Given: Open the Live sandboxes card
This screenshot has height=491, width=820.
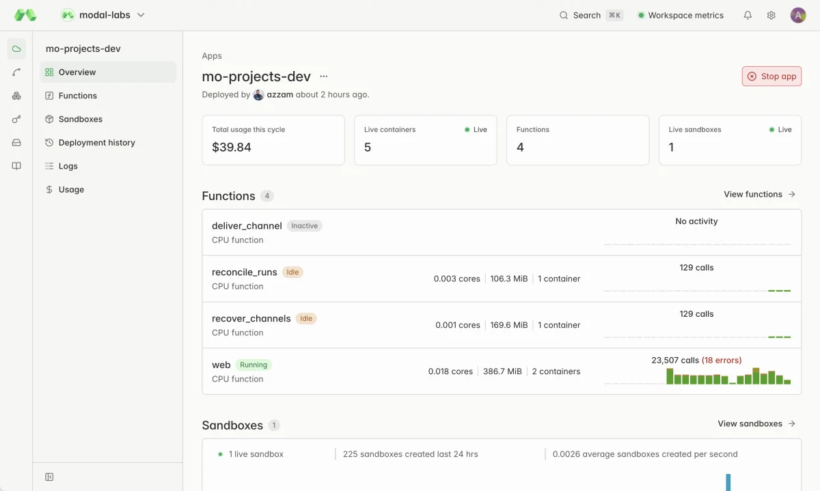Looking at the screenshot, I should click(x=730, y=140).
